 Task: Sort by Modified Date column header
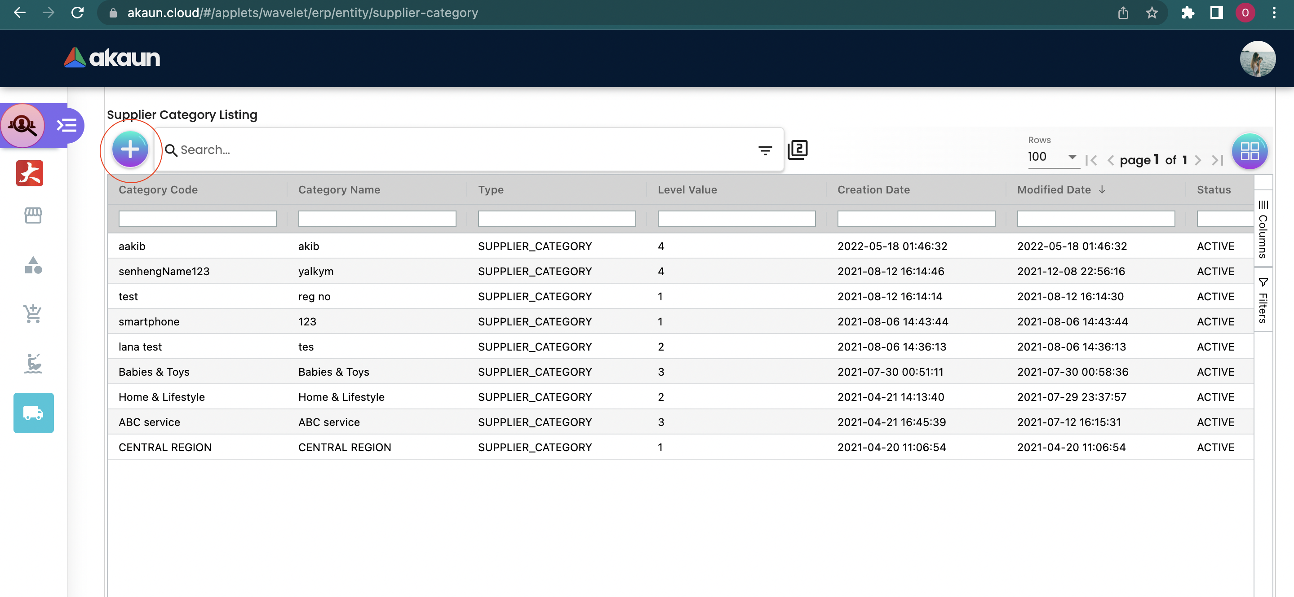tap(1054, 189)
